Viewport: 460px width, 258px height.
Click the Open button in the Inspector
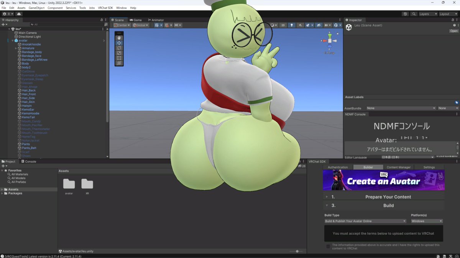(x=453, y=31)
